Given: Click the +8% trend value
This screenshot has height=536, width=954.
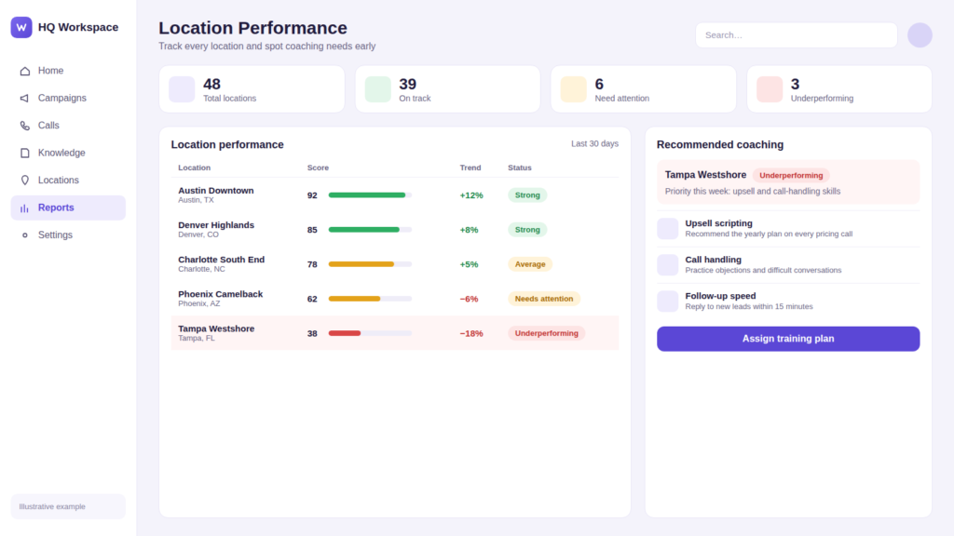Looking at the screenshot, I should (469, 231).
